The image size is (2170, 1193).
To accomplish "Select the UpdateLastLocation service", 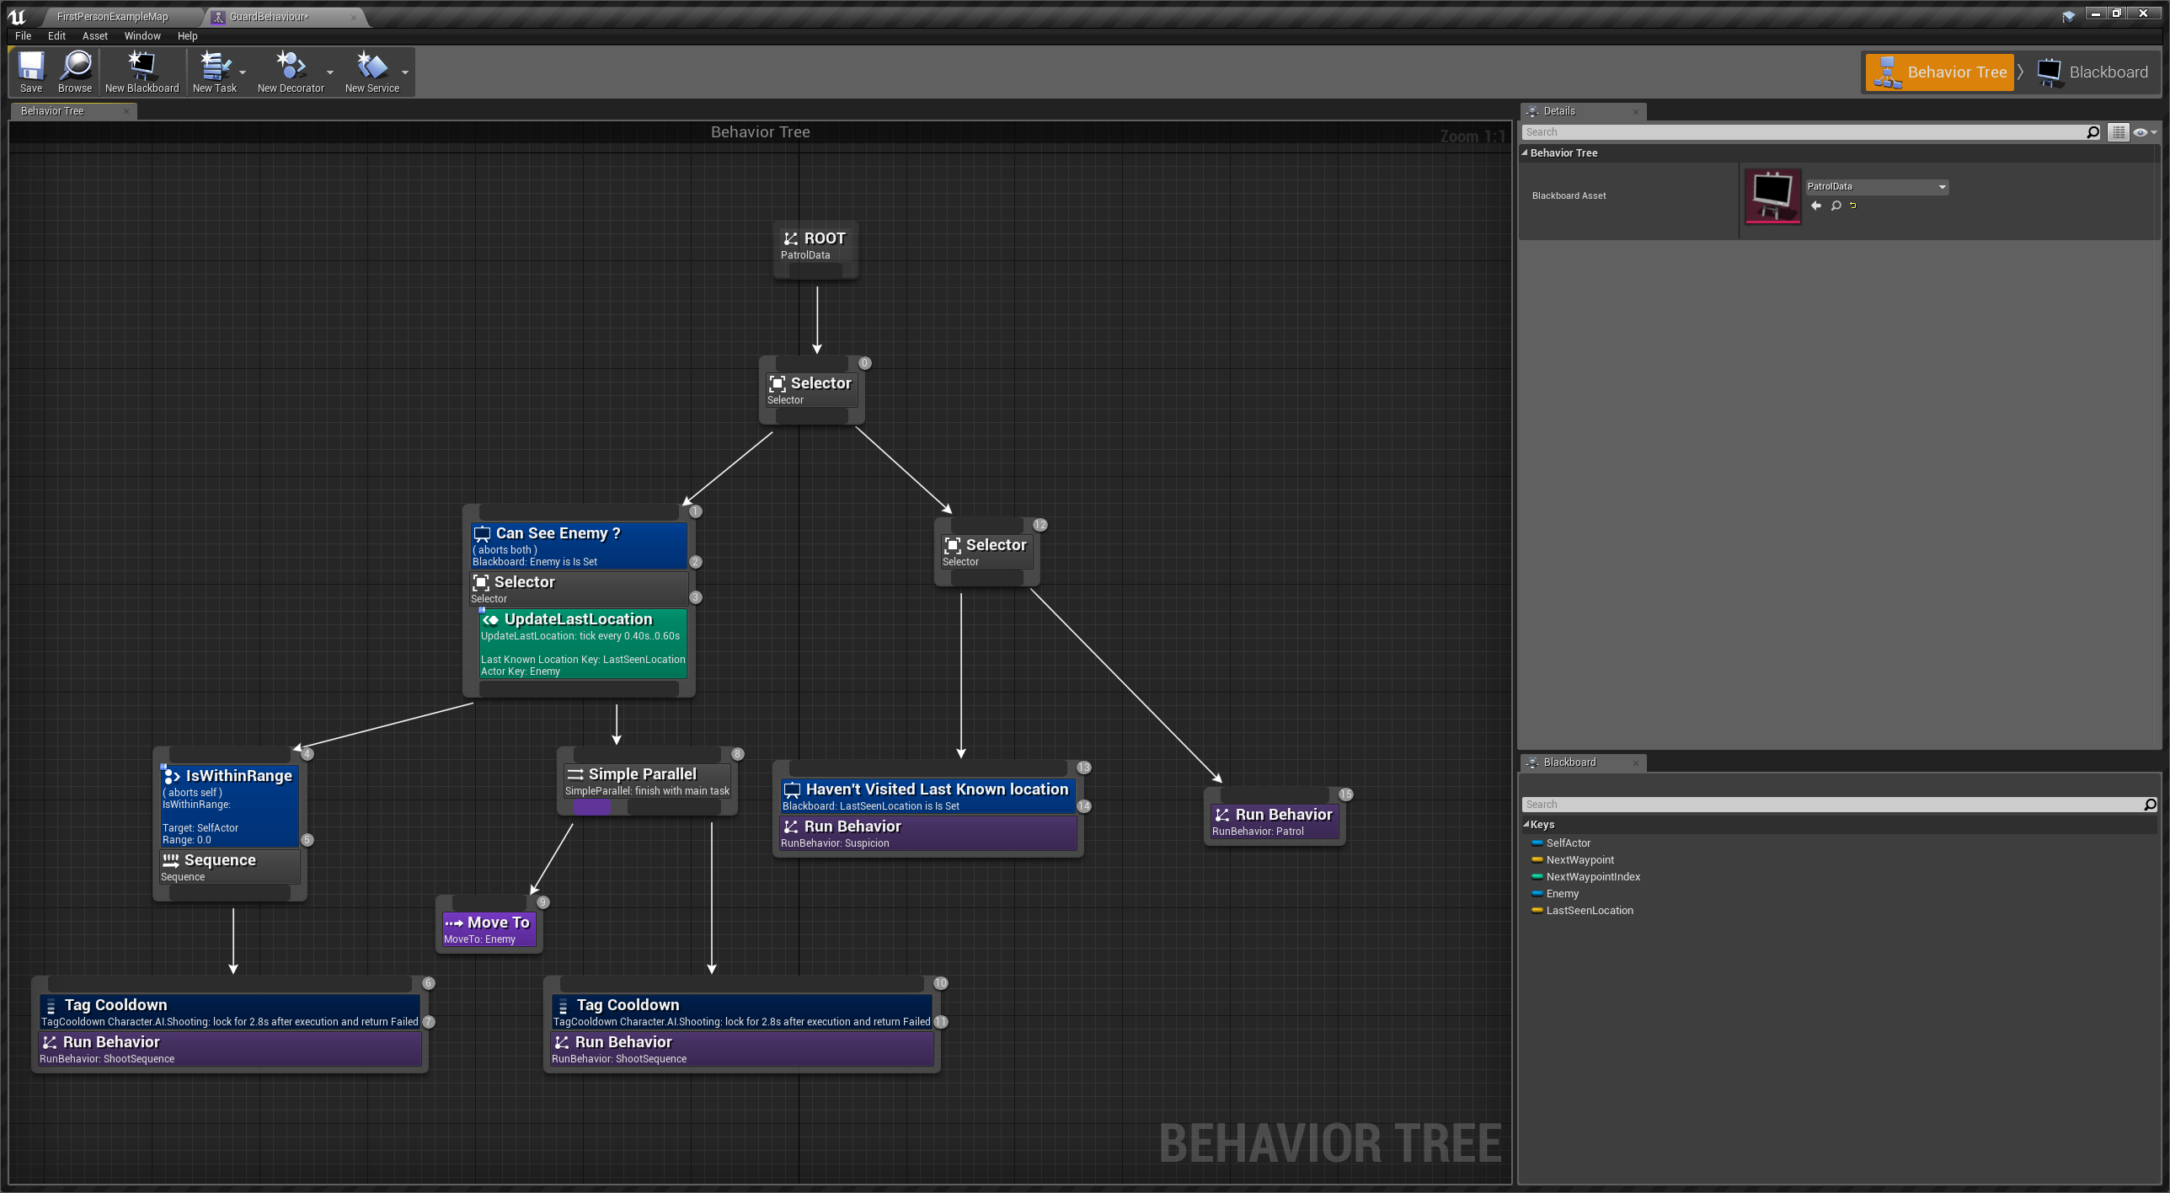I will pos(583,644).
